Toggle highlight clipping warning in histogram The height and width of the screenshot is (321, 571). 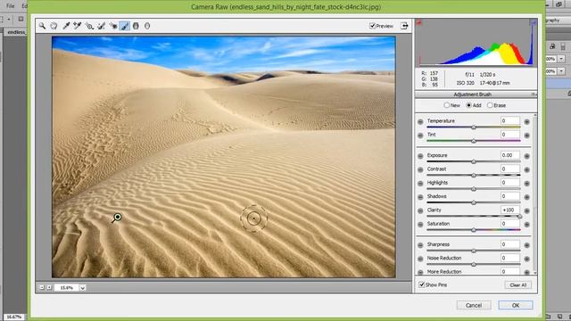click(533, 22)
